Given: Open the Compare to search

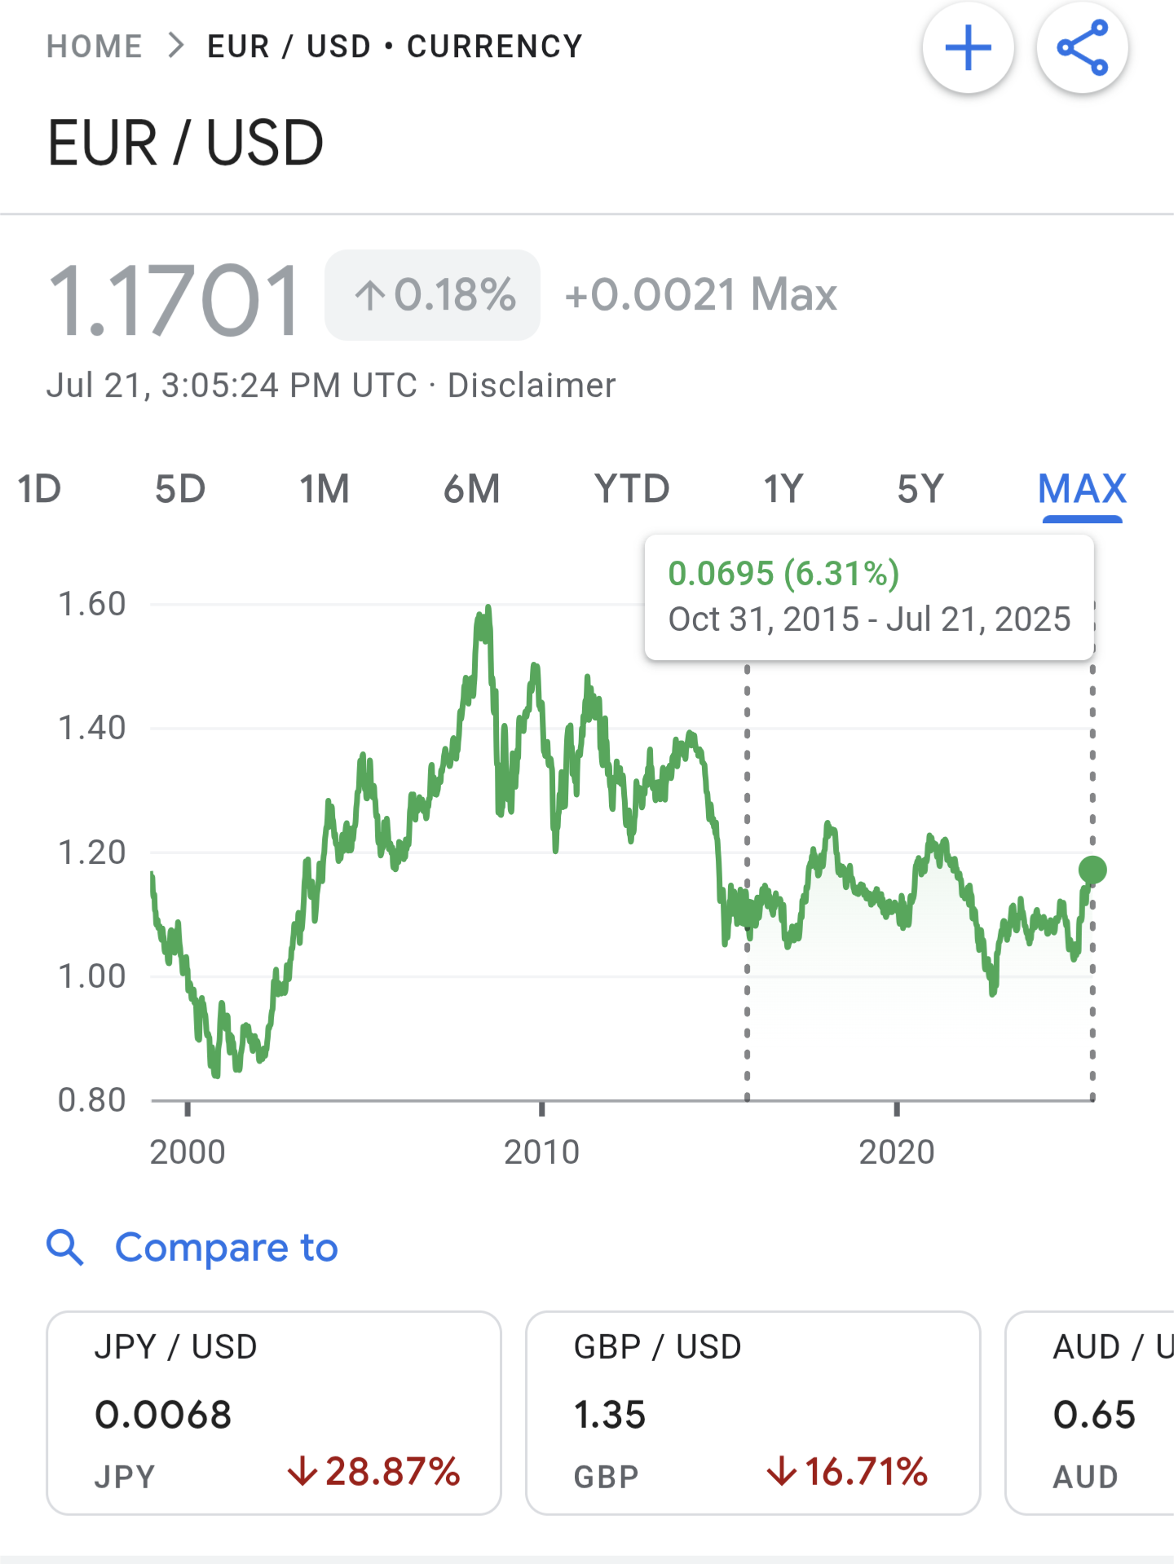Looking at the screenshot, I should tap(226, 1248).
